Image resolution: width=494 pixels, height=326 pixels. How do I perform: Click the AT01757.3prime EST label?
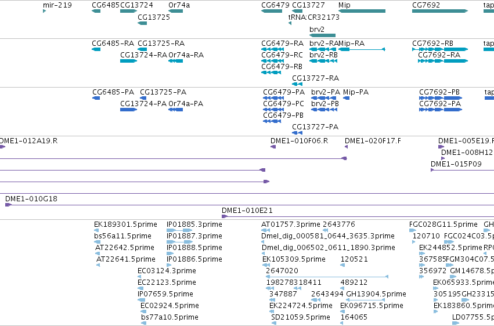click(291, 224)
